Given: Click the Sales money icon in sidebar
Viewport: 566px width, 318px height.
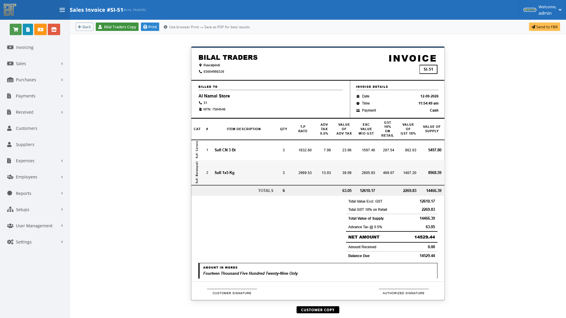Looking at the screenshot, I should (x=10, y=64).
